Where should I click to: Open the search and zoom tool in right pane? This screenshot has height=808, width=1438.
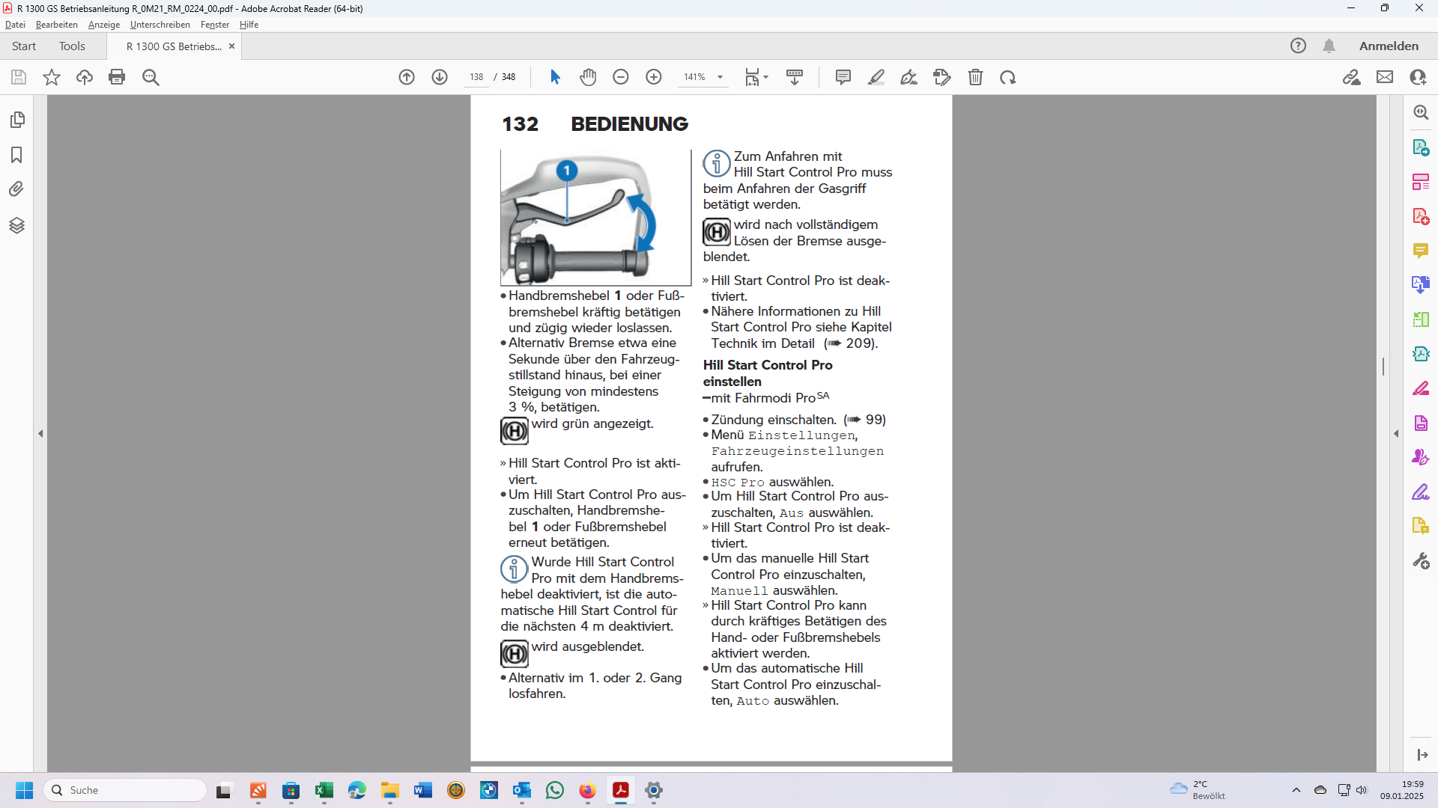[1421, 112]
